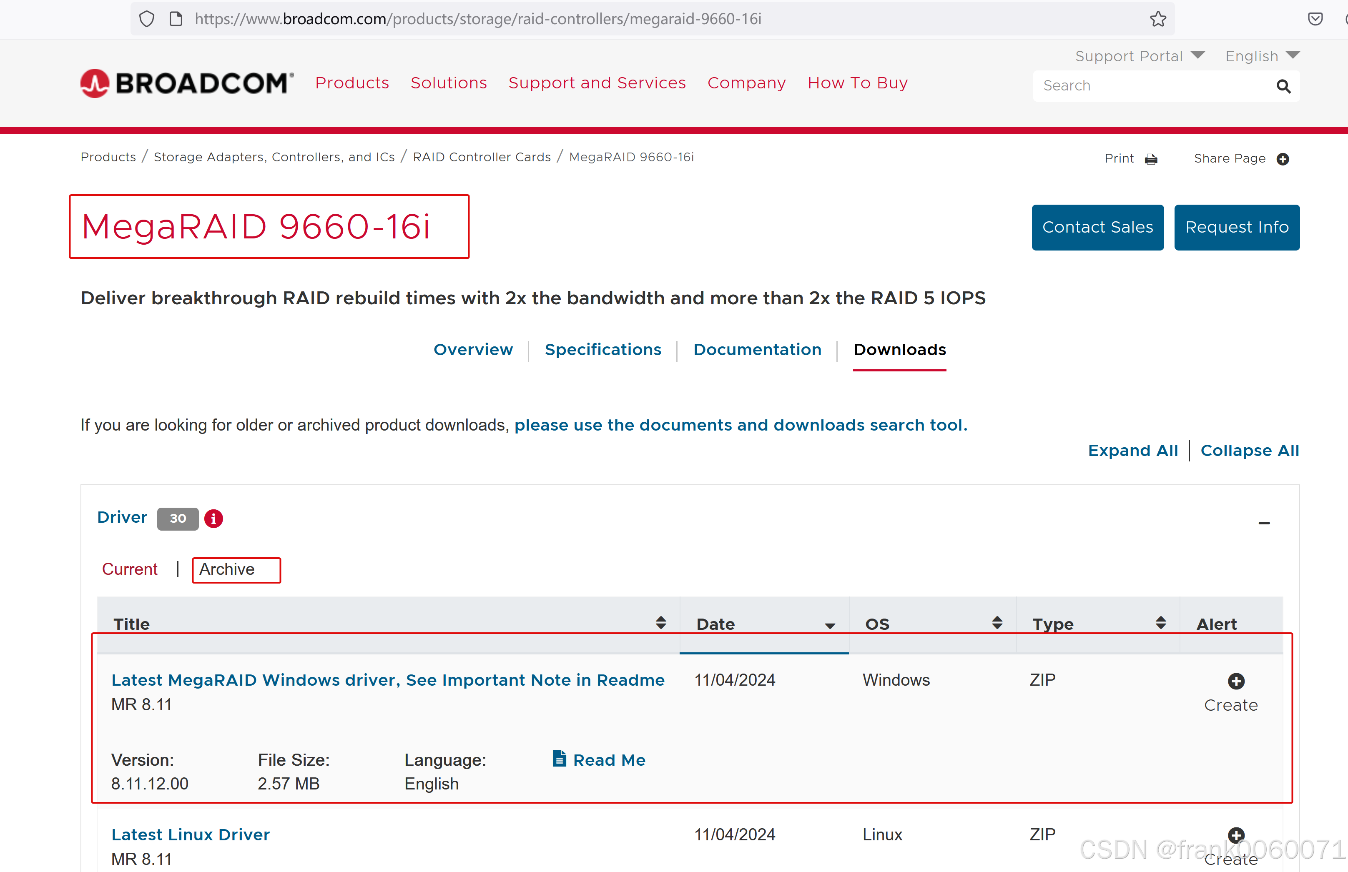This screenshot has width=1348, height=872.
Task: Save page to Pocket icon
Action: pos(1315,19)
